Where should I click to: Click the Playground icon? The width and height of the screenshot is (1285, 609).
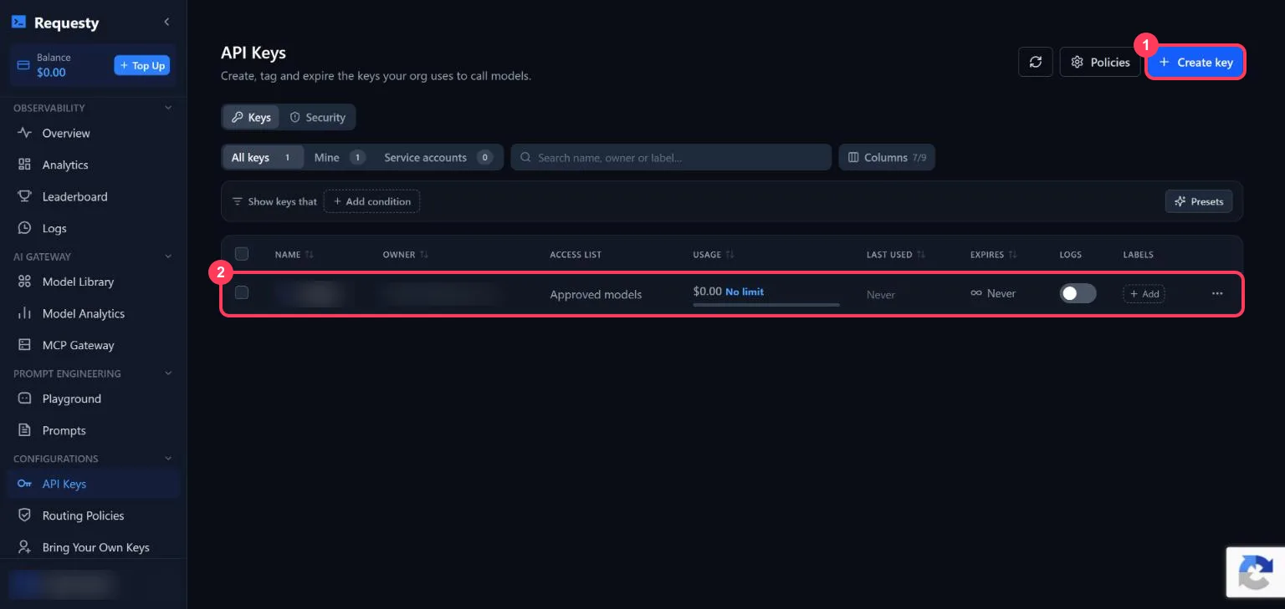(x=24, y=398)
